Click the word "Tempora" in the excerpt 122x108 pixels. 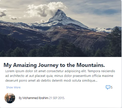point(94,71)
